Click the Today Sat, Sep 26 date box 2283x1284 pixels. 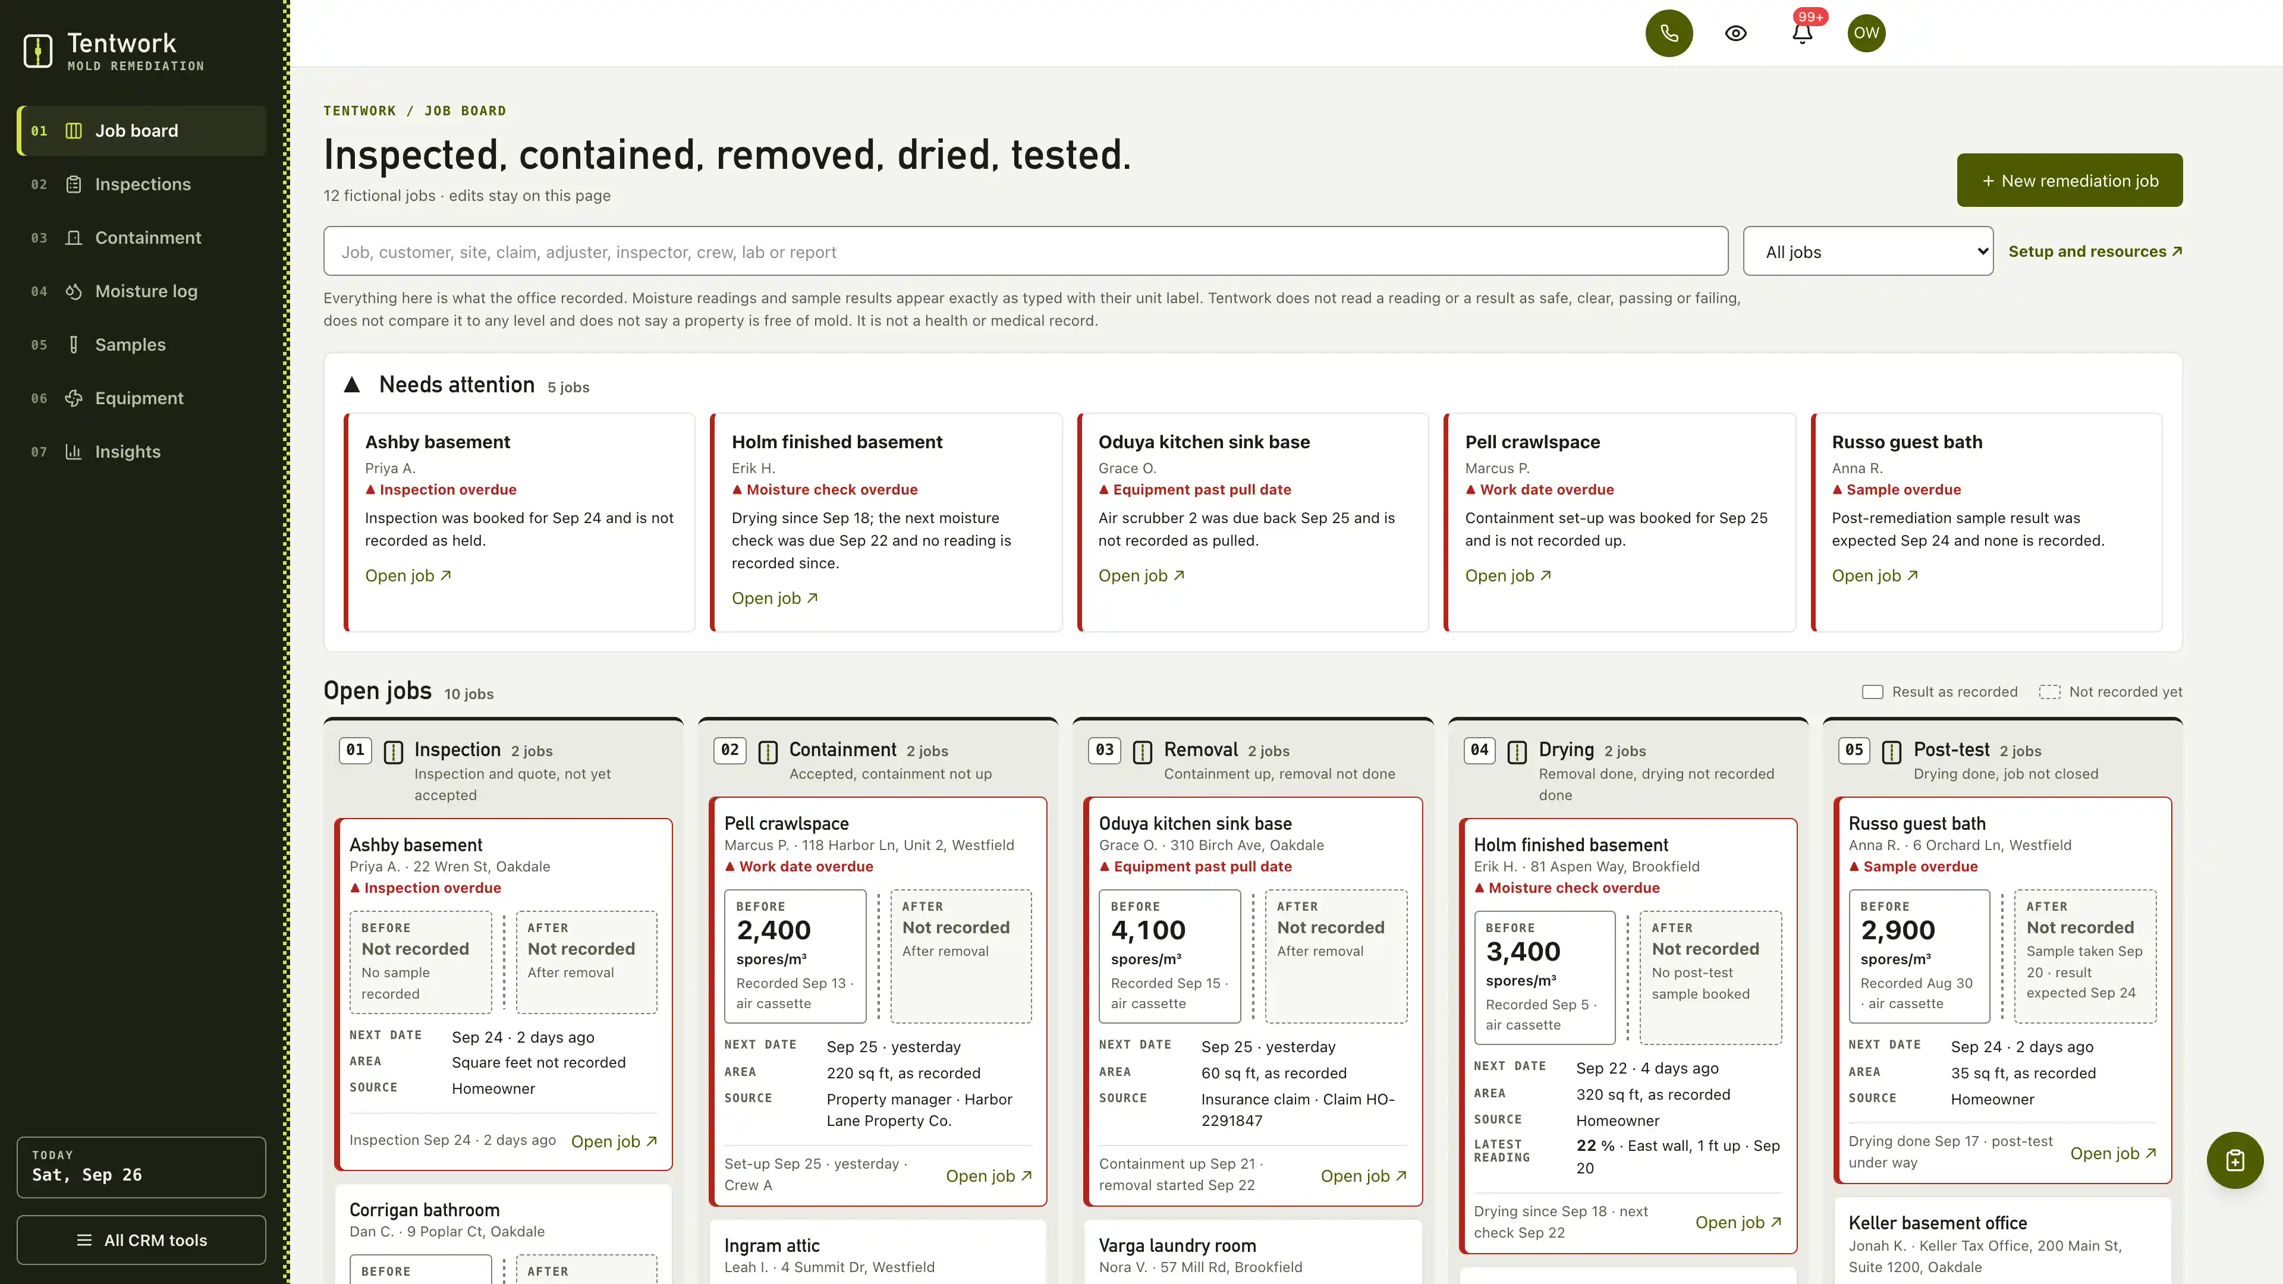pyautogui.click(x=141, y=1167)
